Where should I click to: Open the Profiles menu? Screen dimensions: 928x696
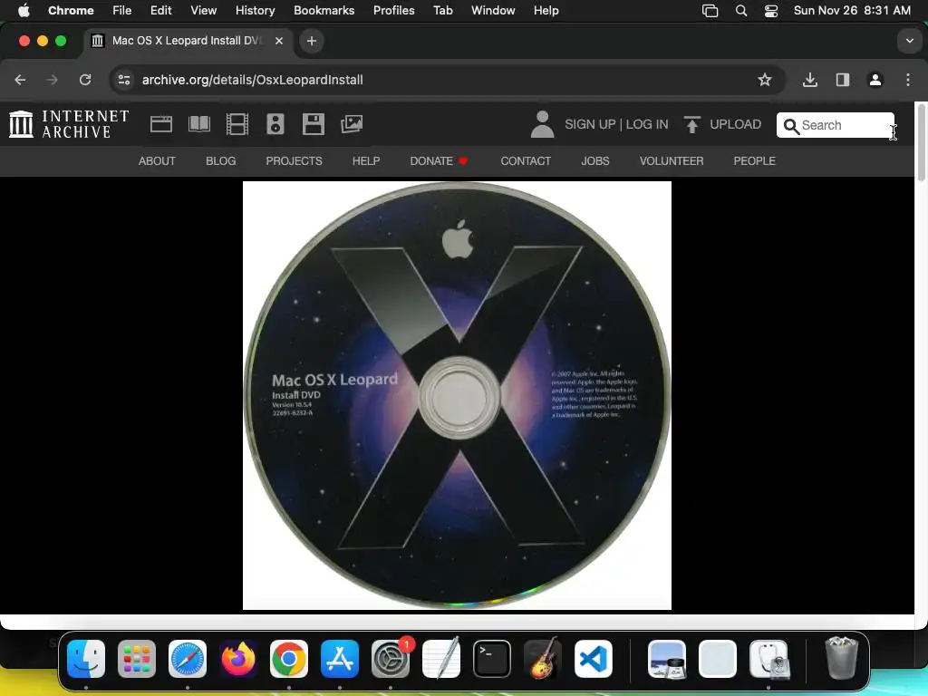click(x=393, y=11)
